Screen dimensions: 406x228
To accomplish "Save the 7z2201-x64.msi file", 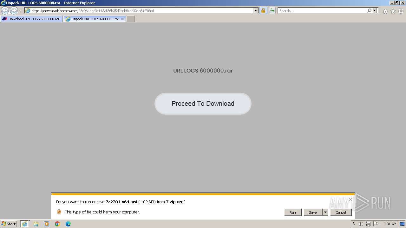I will click(313, 212).
